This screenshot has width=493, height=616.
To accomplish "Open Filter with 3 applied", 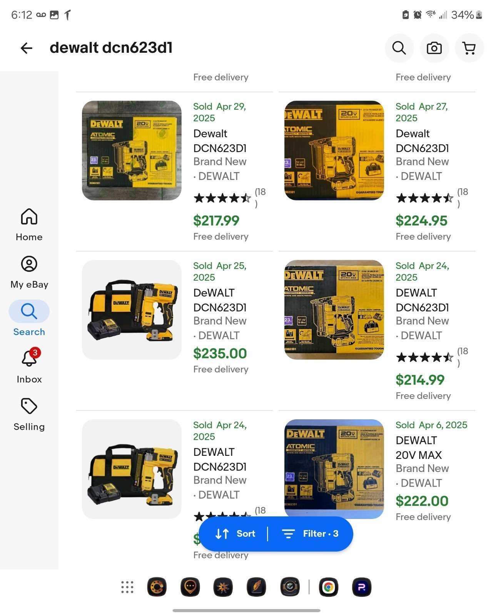I will (x=310, y=534).
